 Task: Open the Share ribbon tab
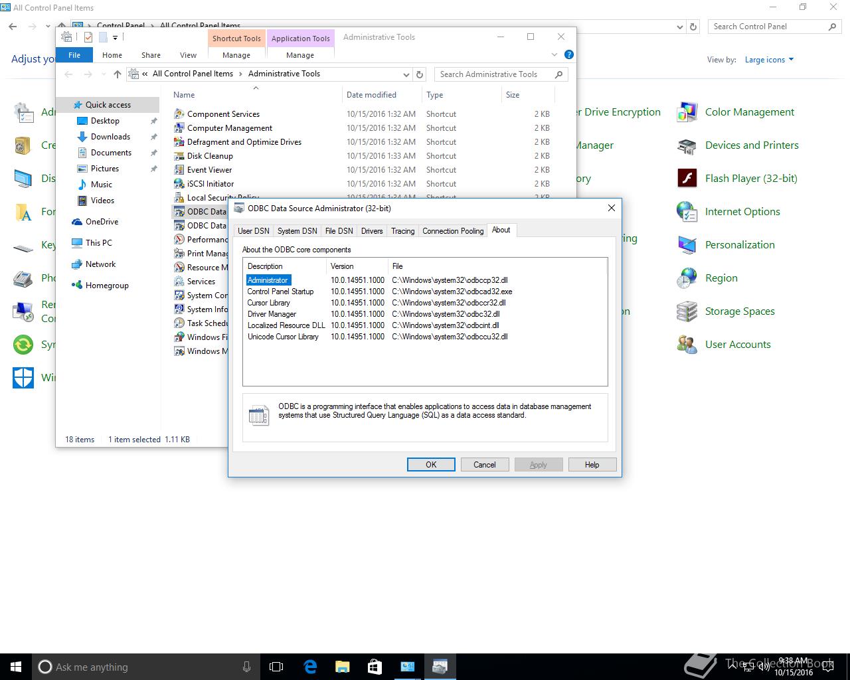pos(151,55)
